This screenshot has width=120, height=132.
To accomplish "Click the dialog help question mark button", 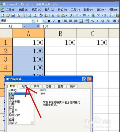I will tap(84, 79).
